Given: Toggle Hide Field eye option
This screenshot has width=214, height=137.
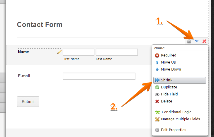Looking at the screenshot, I should tap(169, 94).
